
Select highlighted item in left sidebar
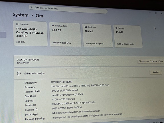[3, 35]
